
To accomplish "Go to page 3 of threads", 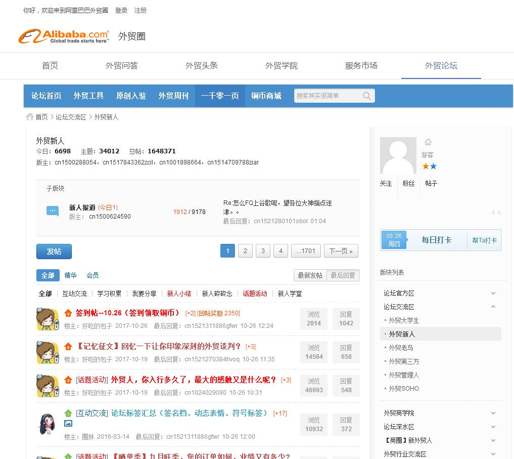I will tap(263, 251).
